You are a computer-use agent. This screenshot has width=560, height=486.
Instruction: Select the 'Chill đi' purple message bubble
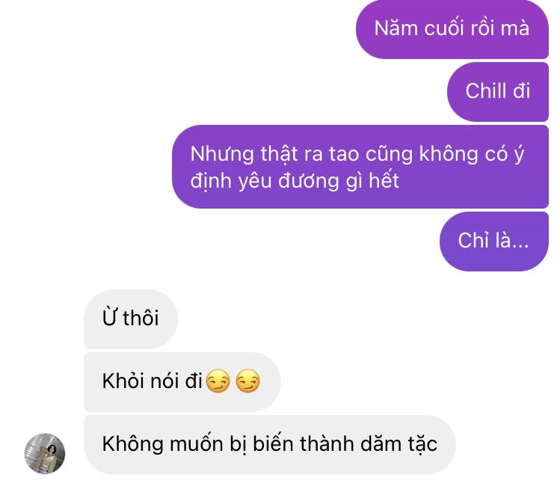[x=498, y=91]
